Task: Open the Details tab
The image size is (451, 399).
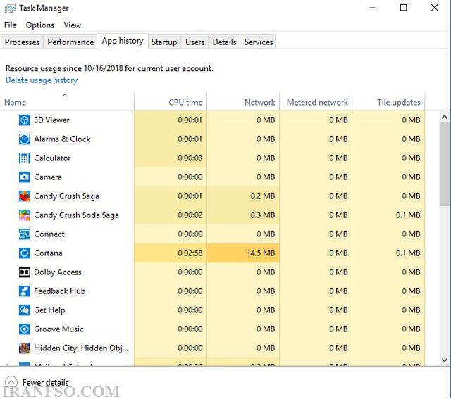Action: click(224, 42)
